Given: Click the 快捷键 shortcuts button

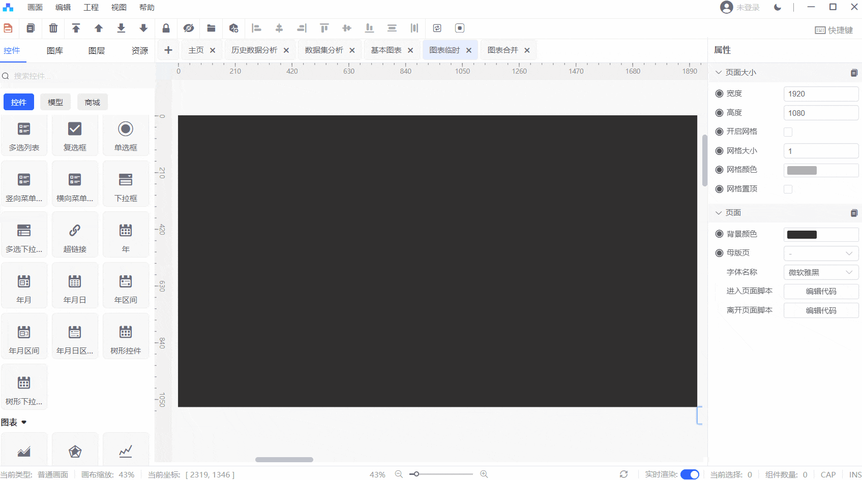Looking at the screenshot, I should pyautogui.click(x=834, y=30).
